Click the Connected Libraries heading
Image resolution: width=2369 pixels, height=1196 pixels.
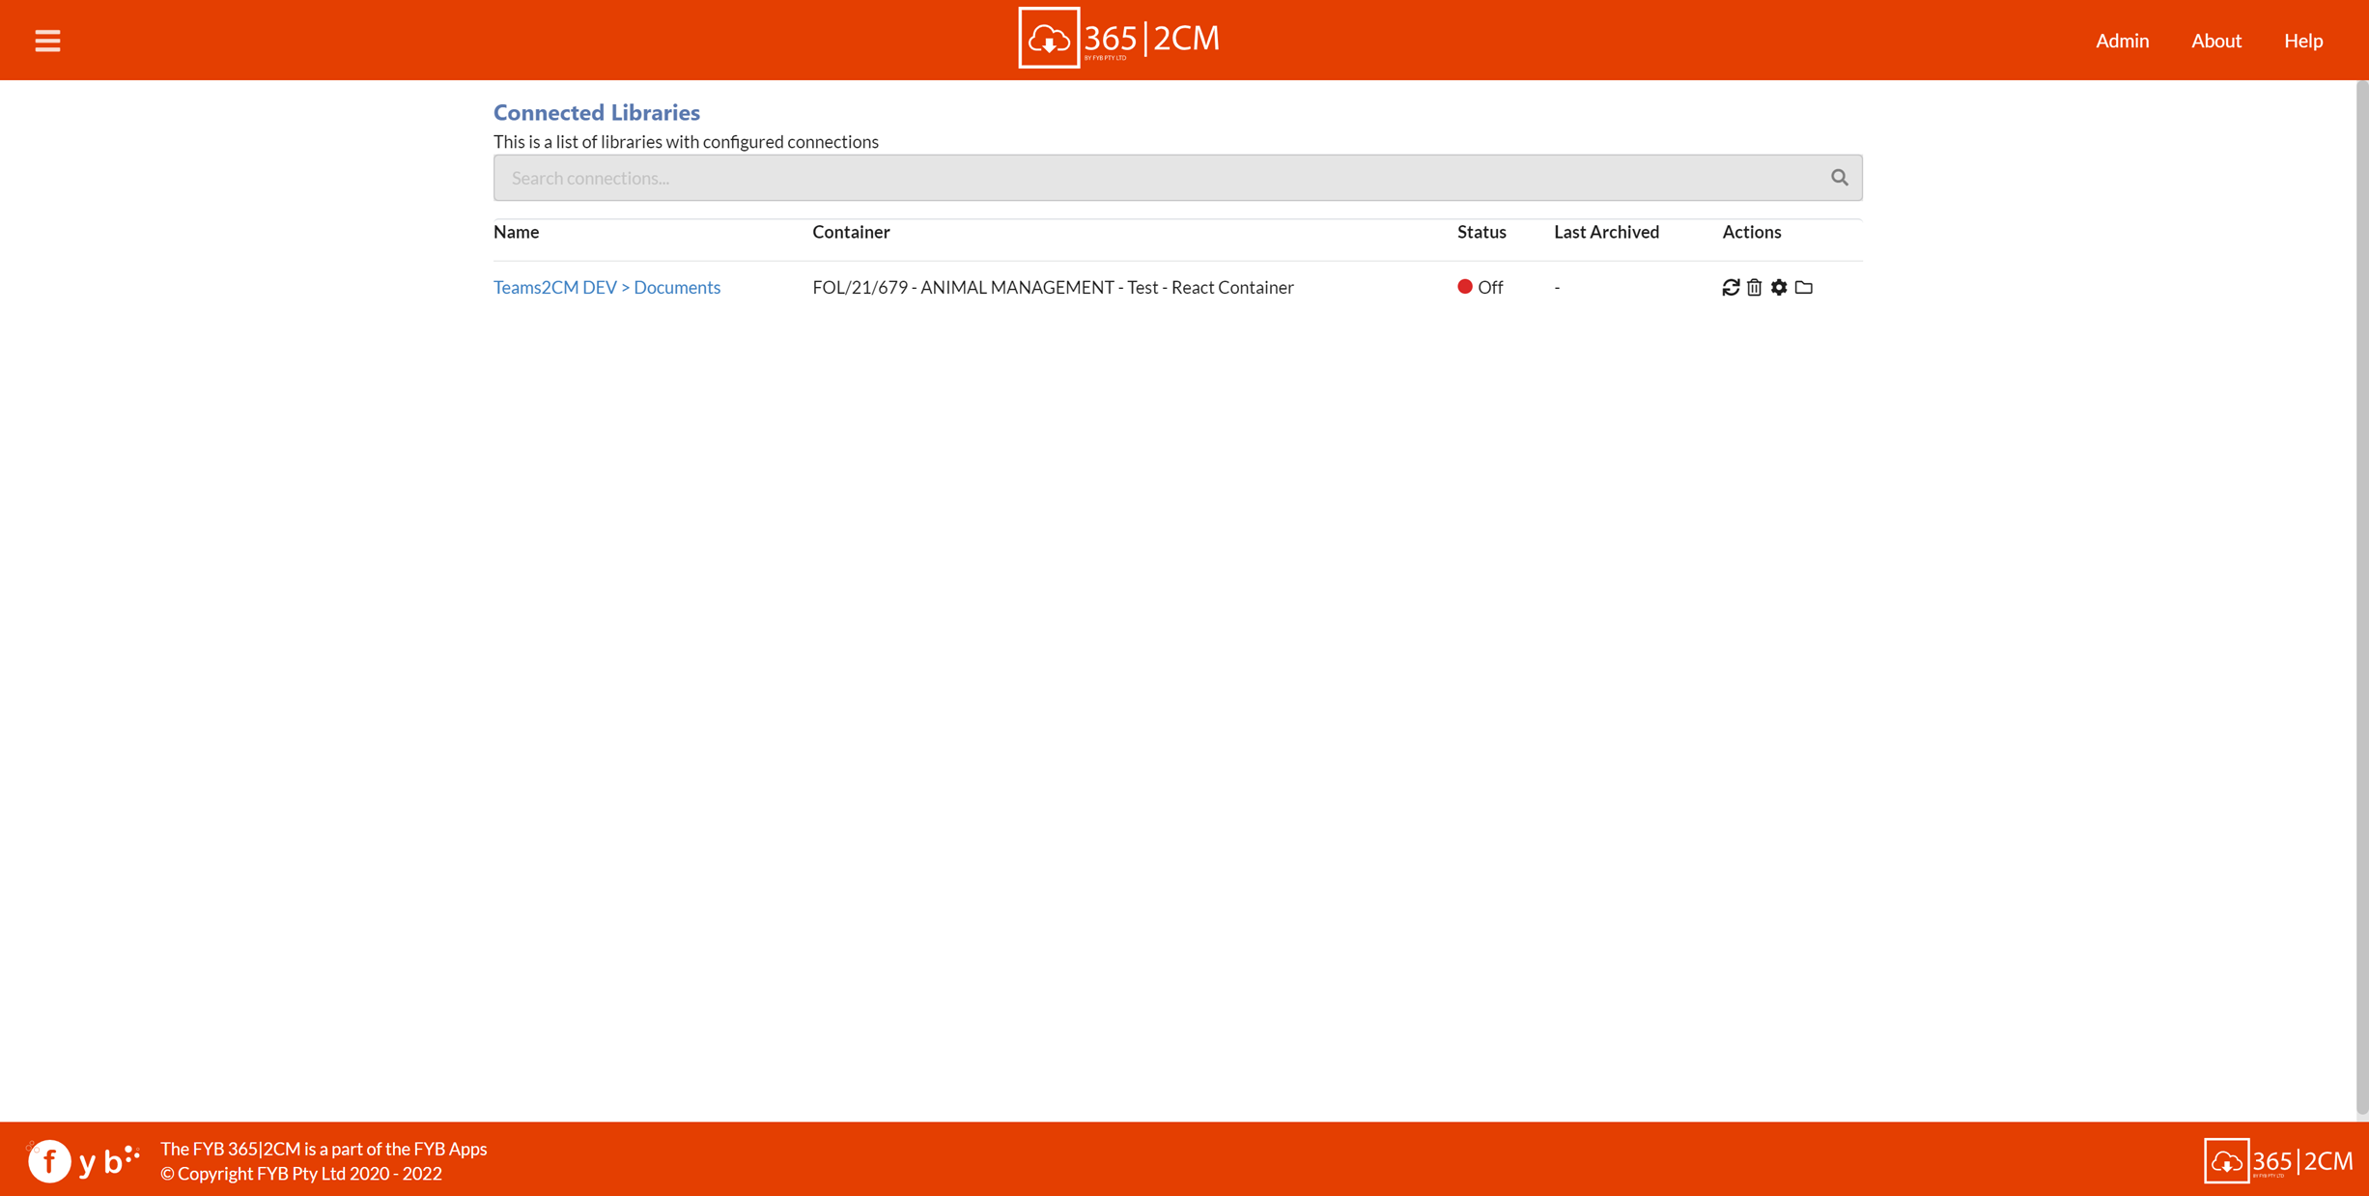[x=596, y=112]
